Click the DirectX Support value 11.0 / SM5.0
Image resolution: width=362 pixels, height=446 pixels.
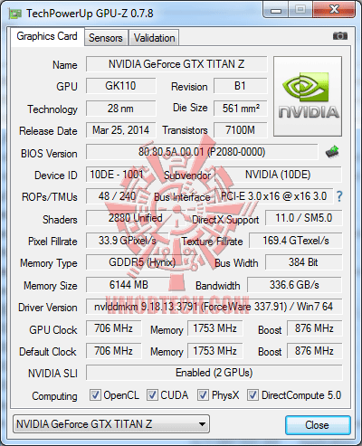[x=304, y=218]
